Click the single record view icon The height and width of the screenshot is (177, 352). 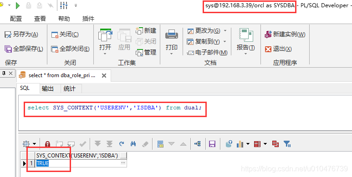160,144
